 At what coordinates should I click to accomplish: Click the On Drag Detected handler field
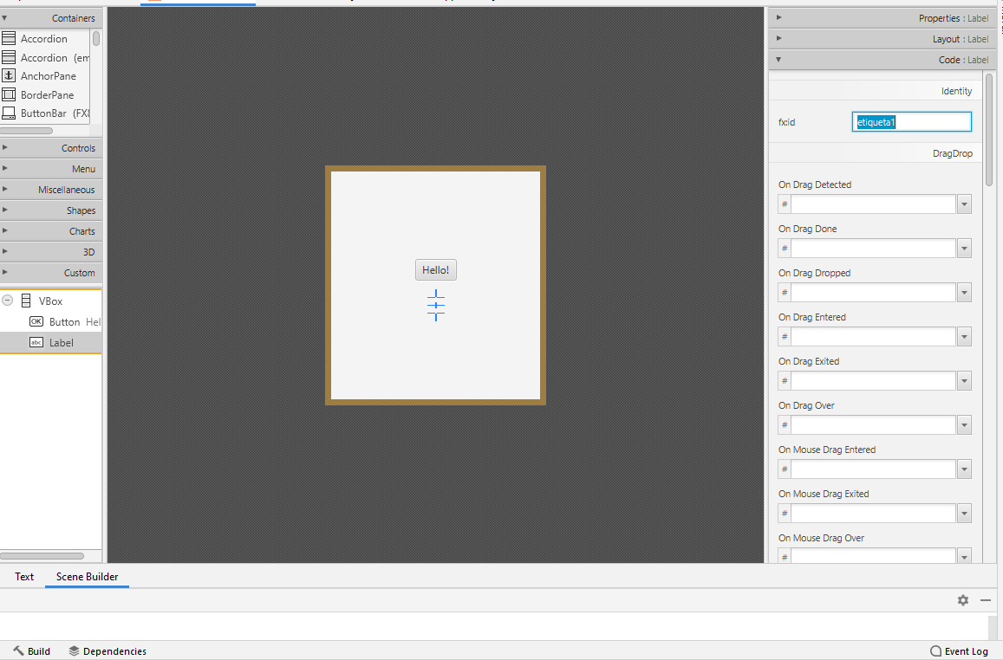click(x=873, y=204)
